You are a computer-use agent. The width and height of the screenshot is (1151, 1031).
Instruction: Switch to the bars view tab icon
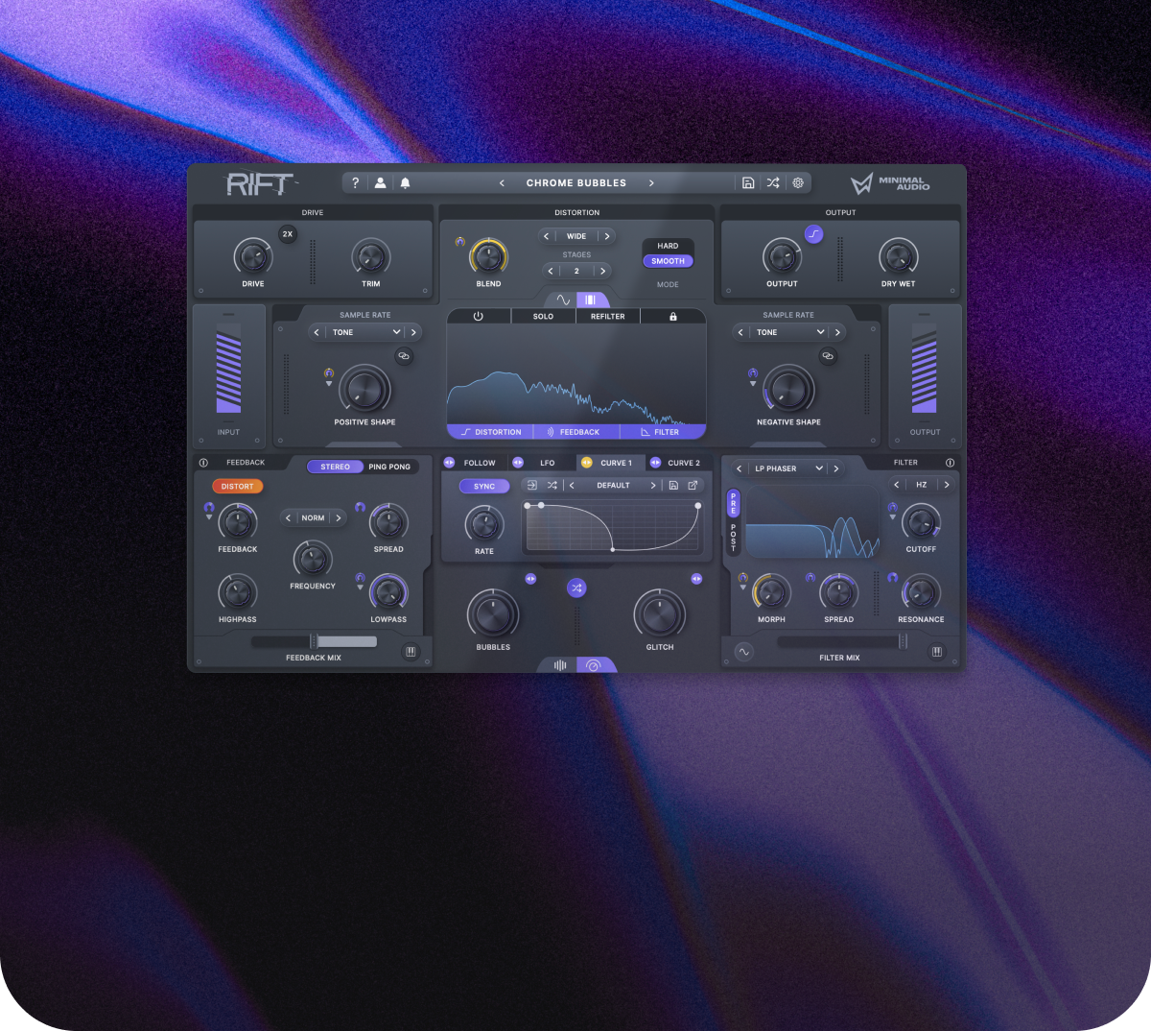pos(591,300)
